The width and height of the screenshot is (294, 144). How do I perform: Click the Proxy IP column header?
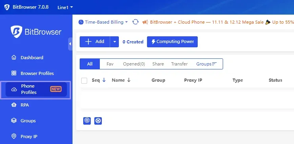pos(193,80)
